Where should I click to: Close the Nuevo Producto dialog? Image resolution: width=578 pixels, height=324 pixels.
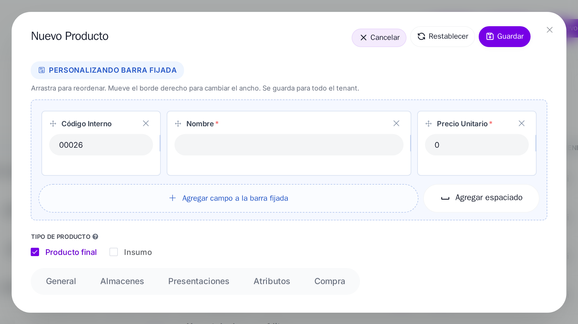coord(550,30)
